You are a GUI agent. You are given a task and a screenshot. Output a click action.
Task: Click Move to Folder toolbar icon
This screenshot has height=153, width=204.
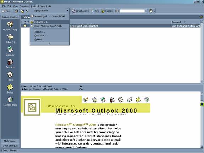[22, 11]
